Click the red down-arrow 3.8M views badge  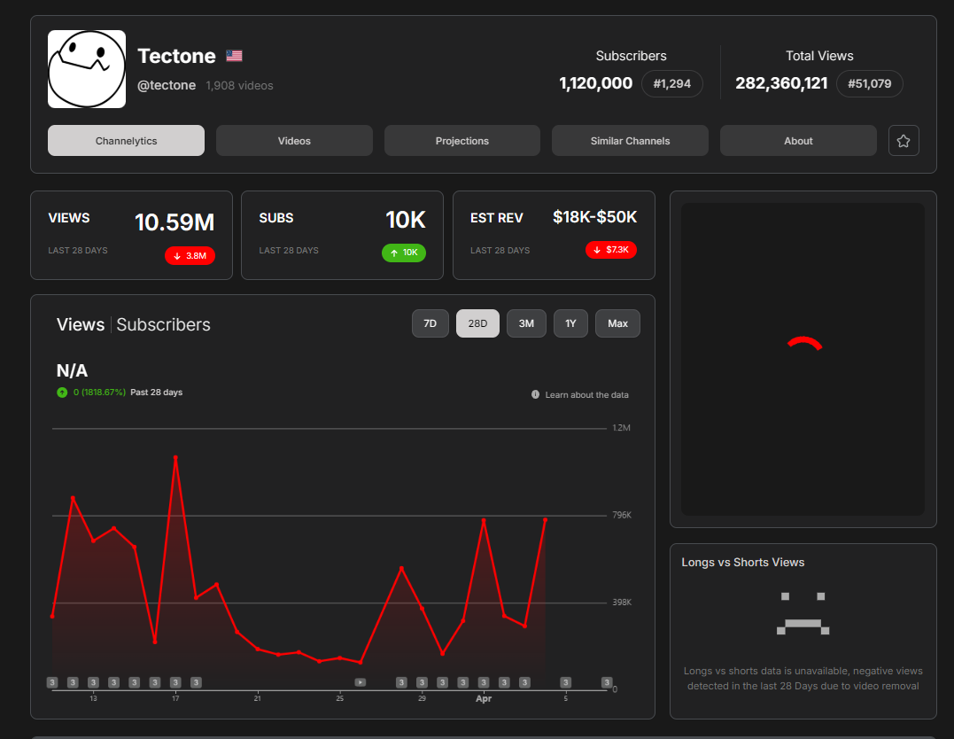tap(190, 256)
